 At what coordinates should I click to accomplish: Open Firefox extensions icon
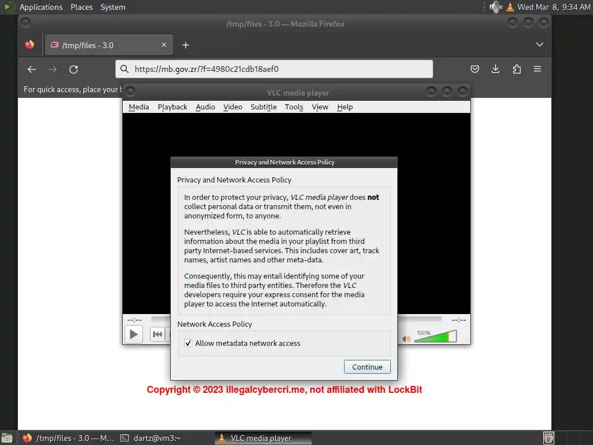tap(517, 69)
